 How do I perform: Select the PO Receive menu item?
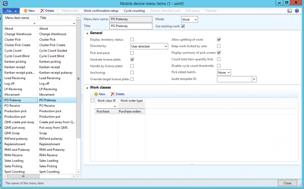pos(40,106)
